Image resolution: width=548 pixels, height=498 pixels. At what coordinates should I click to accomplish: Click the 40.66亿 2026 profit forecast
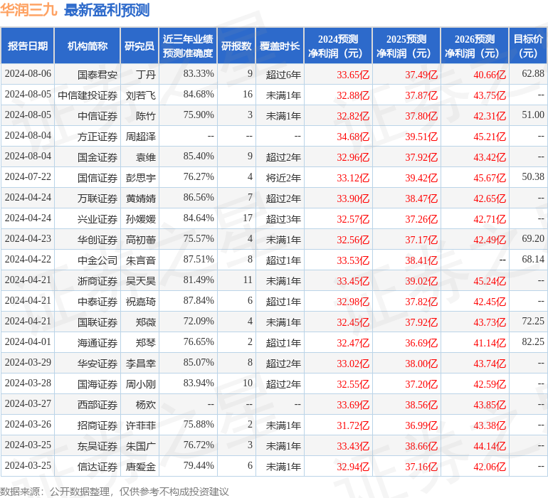[x=490, y=75]
